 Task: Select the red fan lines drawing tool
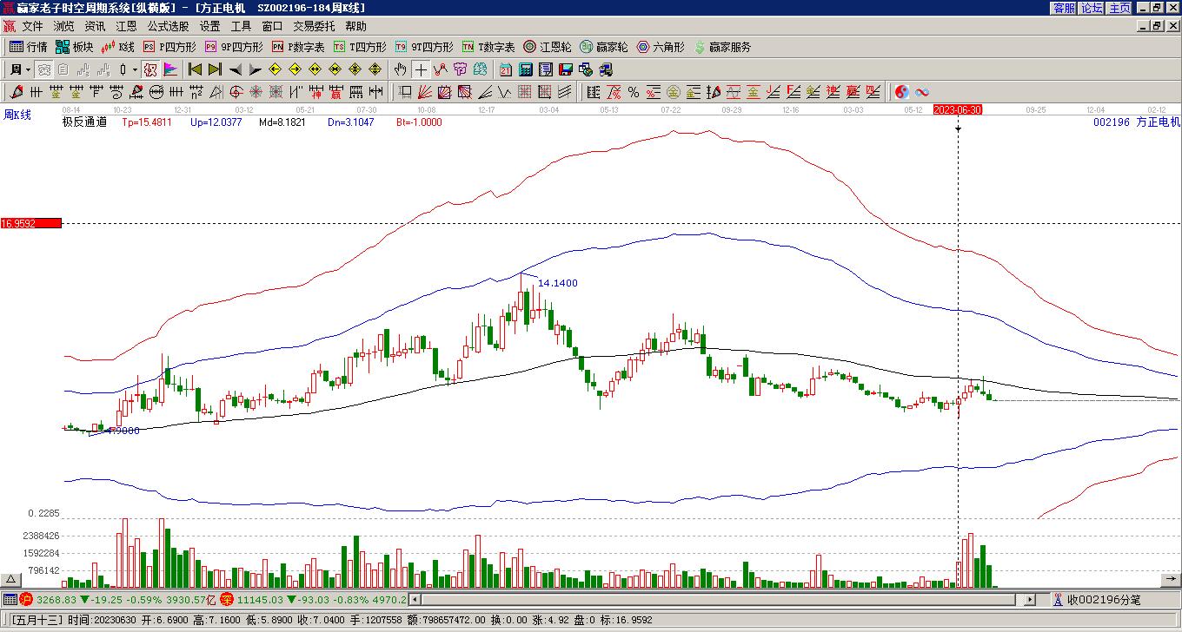coord(425,92)
